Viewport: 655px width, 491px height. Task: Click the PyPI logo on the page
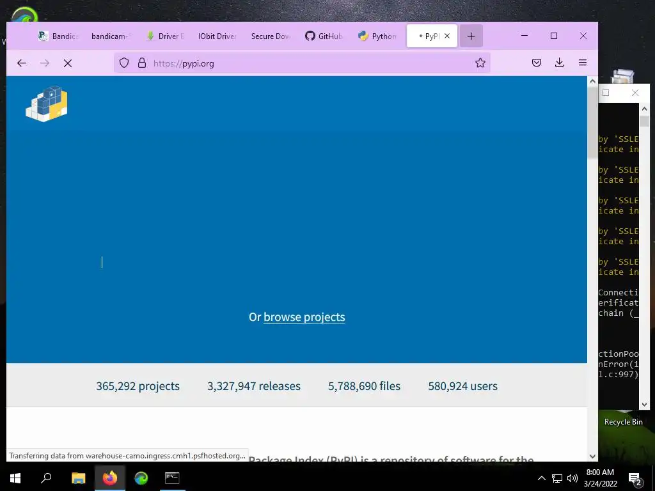click(46, 104)
